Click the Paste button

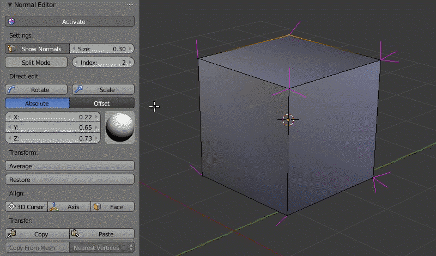(102, 234)
